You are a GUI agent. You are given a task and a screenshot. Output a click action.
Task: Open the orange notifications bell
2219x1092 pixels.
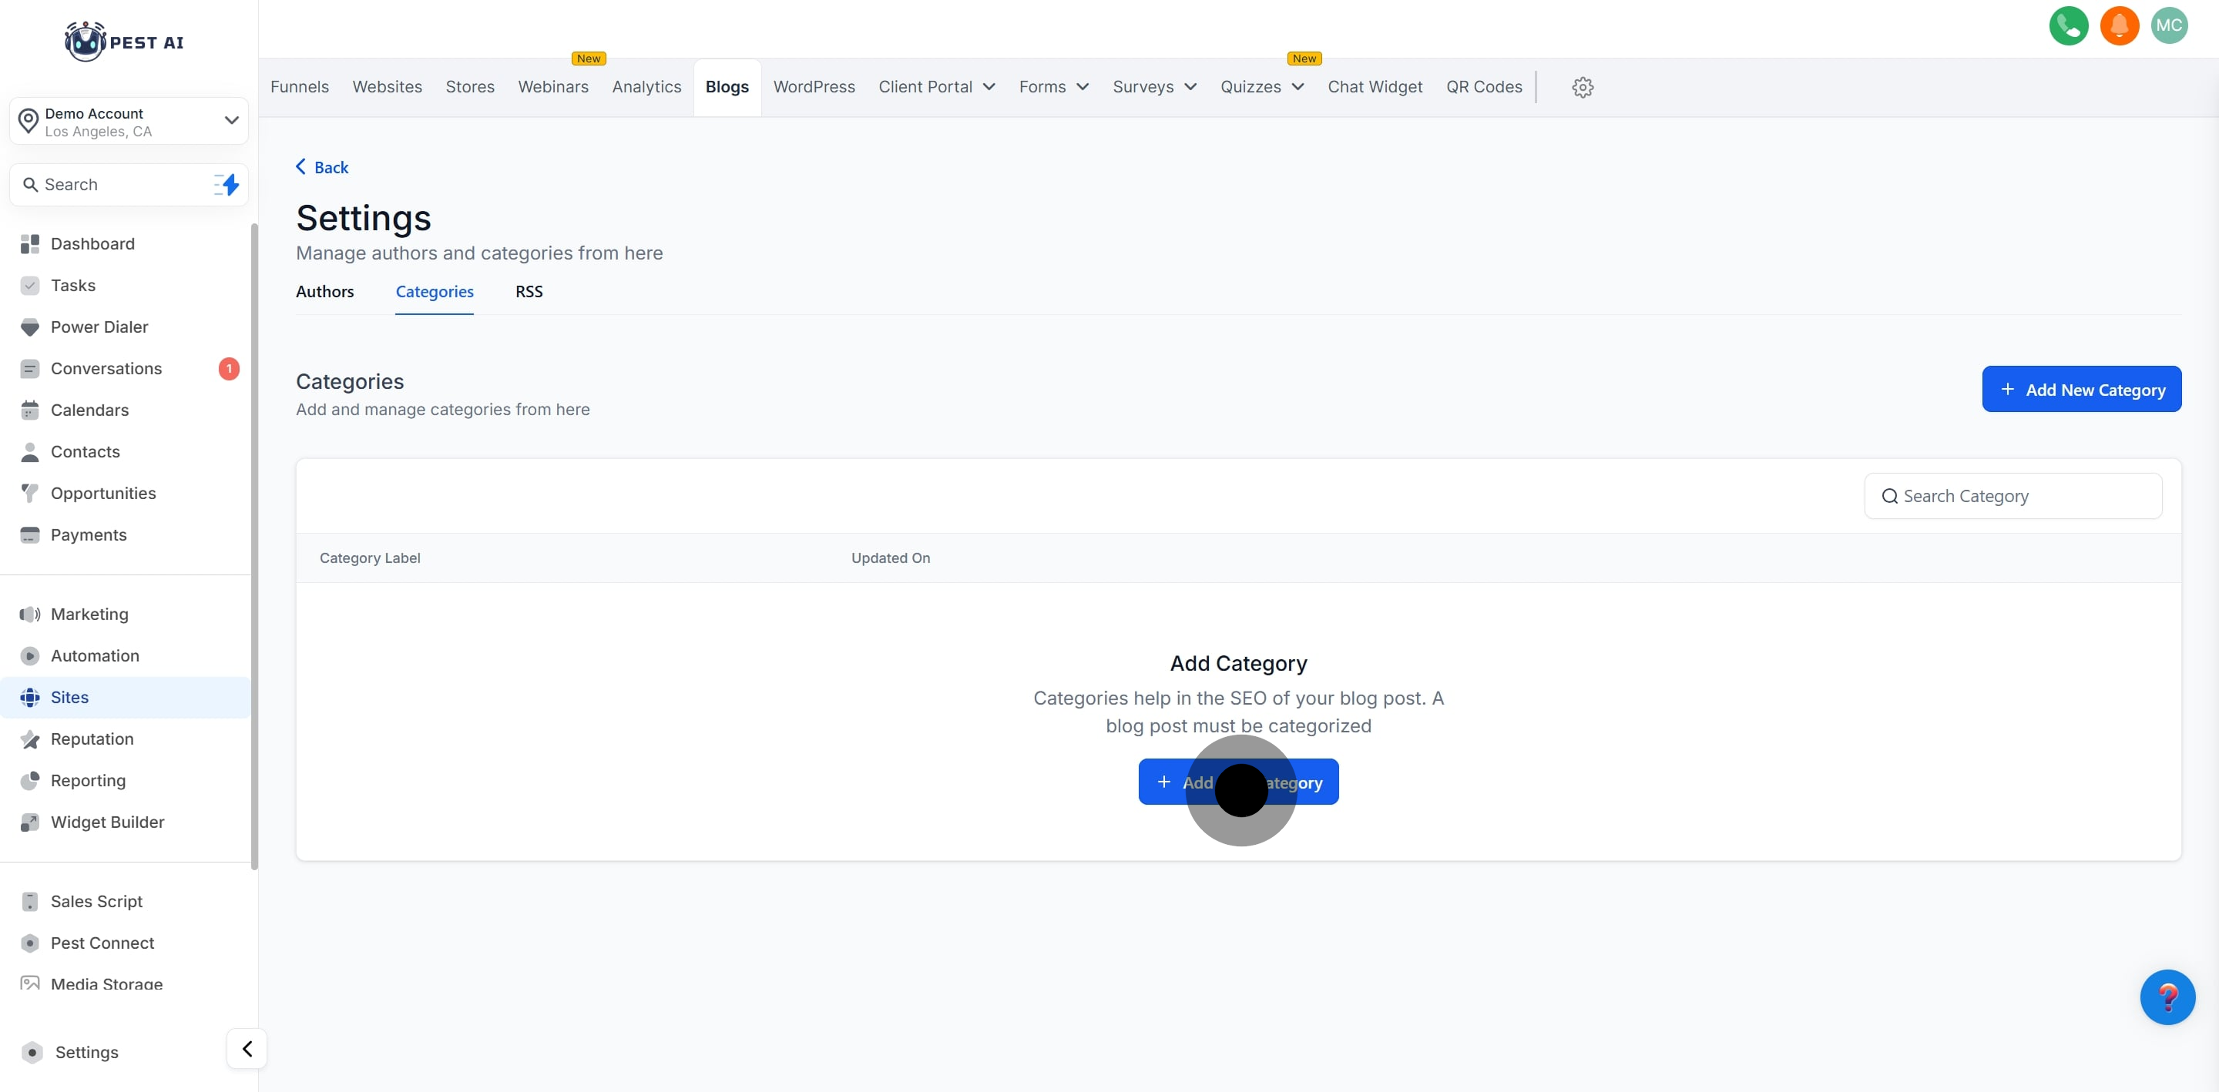coord(2118,25)
